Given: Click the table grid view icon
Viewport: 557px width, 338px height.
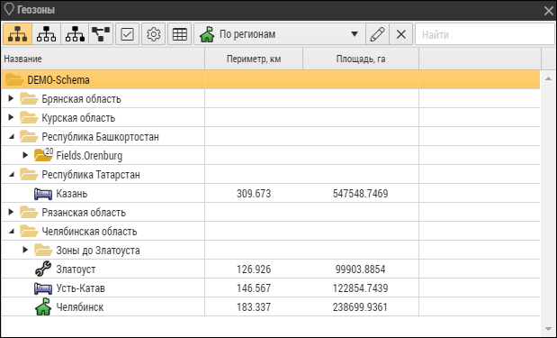Looking at the screenshot, I should coord(179,34).
